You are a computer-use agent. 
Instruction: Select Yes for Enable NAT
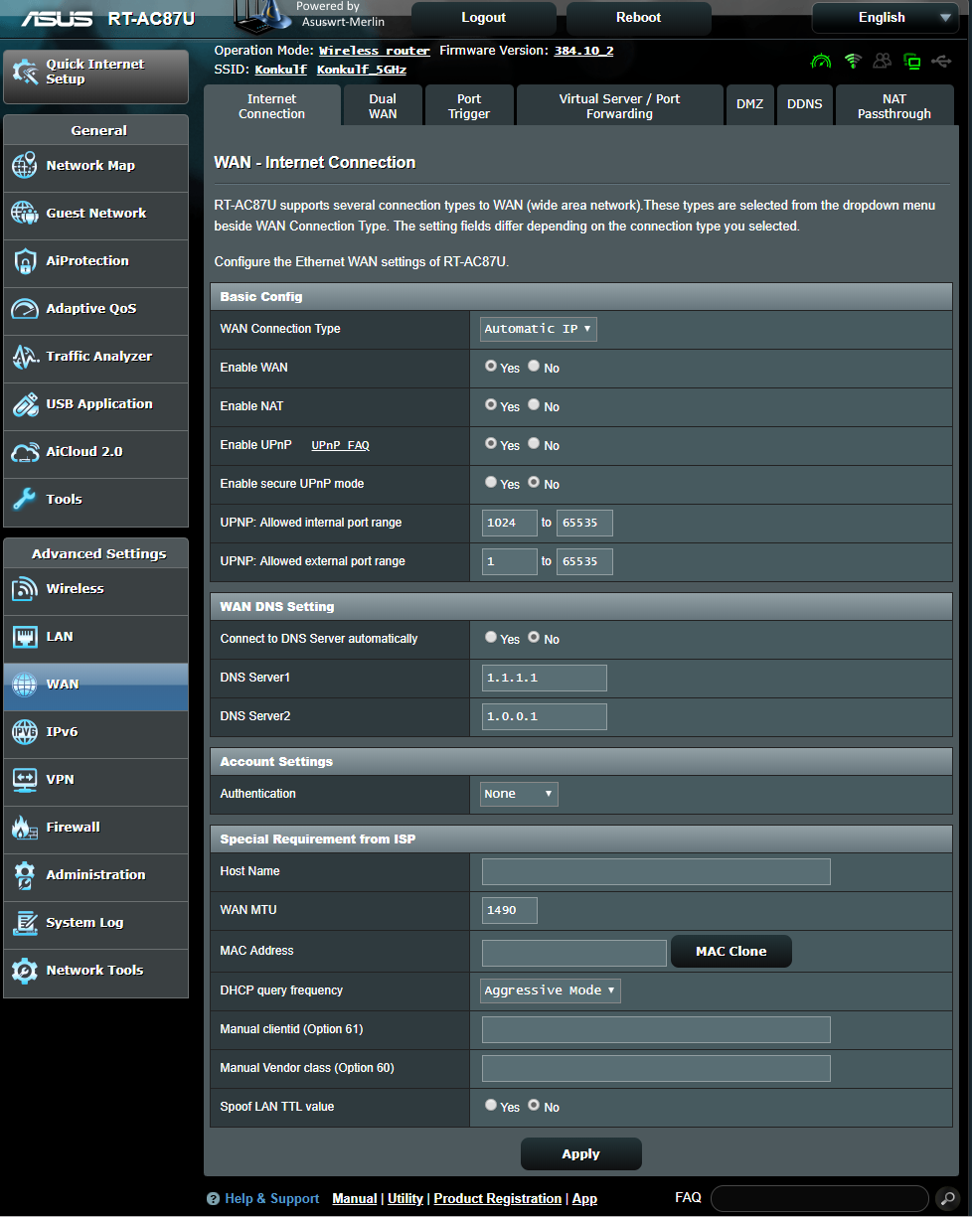[491, 405]
